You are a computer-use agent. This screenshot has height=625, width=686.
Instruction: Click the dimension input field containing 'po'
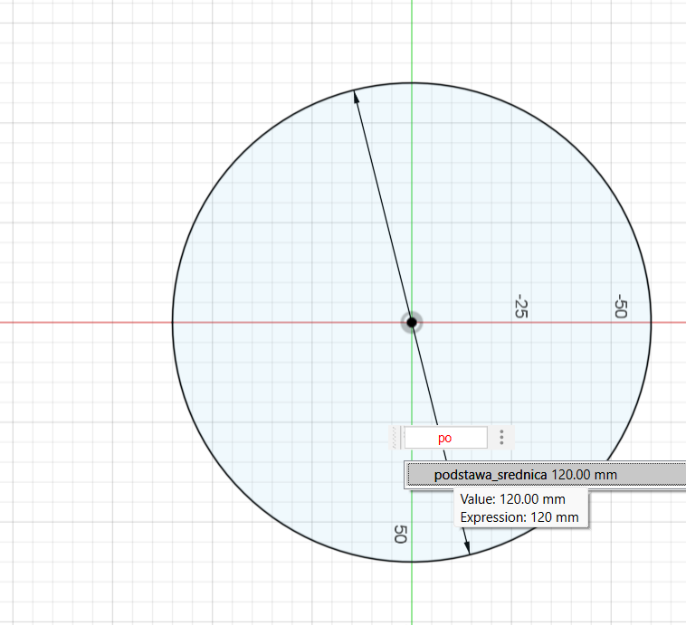[444, 438]
